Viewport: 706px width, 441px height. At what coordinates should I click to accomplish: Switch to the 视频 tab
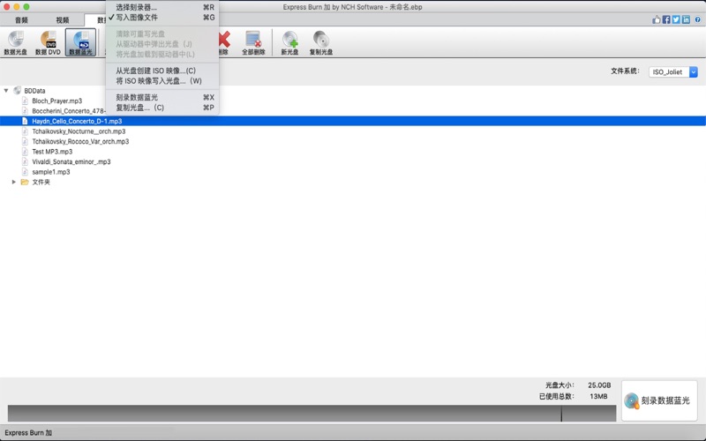pos(63,19)
